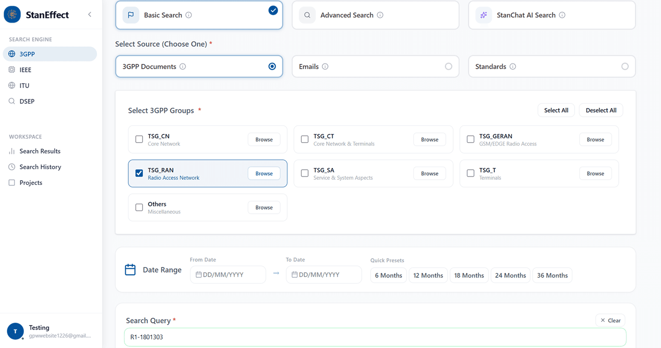Choose the 12 Months quick preset
Image resolution: width=661 pixels, height=348 pixels.
pyautogui.click(x=428, y=276)
